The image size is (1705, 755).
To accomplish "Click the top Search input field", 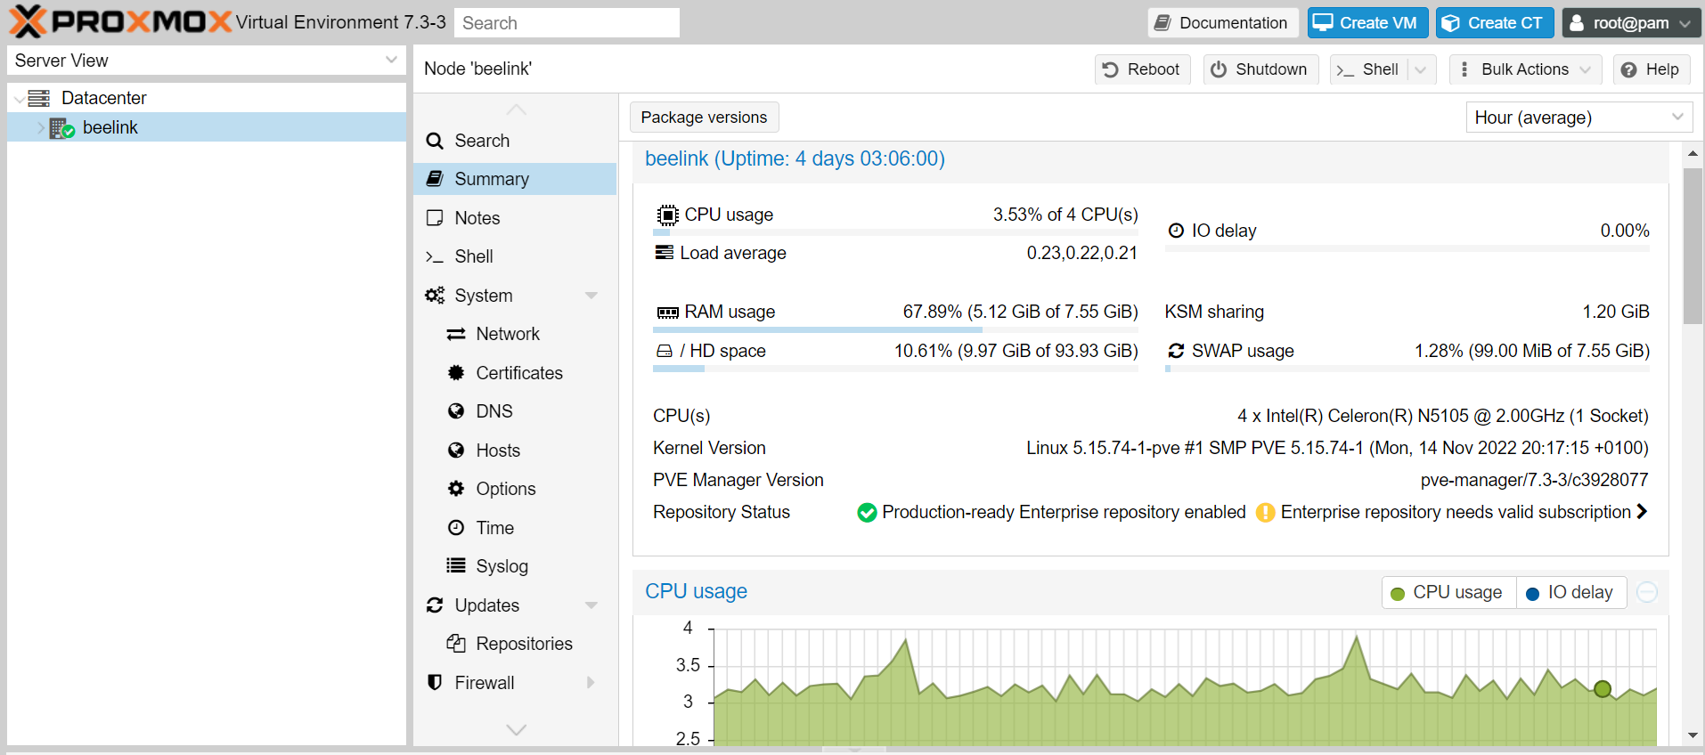I will tap(567, 23).
